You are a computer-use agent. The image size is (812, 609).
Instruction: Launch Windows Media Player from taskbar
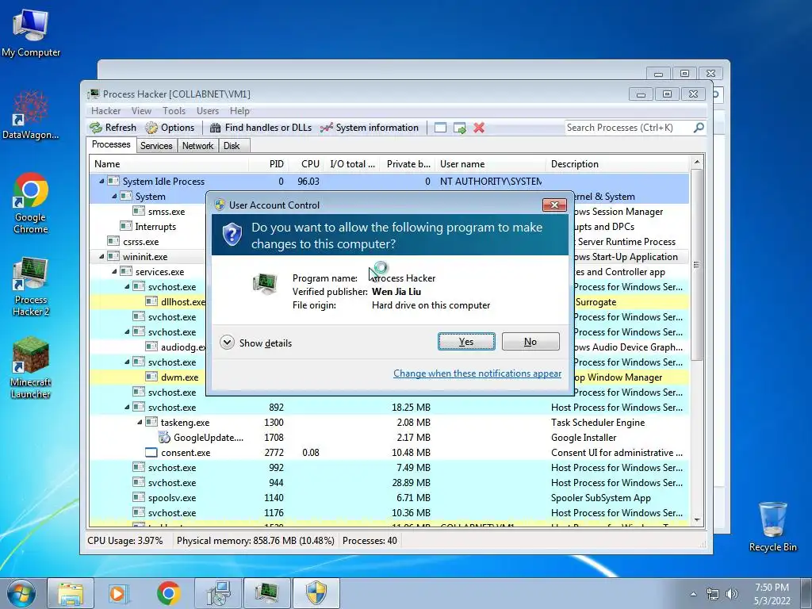pyautogui.click(x=119, y=593)
